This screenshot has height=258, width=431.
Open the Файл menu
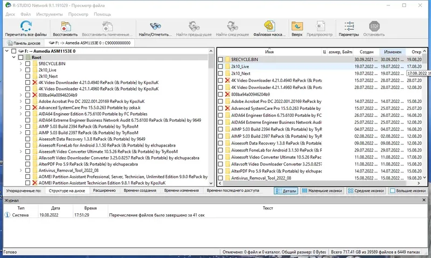[25, 14]
